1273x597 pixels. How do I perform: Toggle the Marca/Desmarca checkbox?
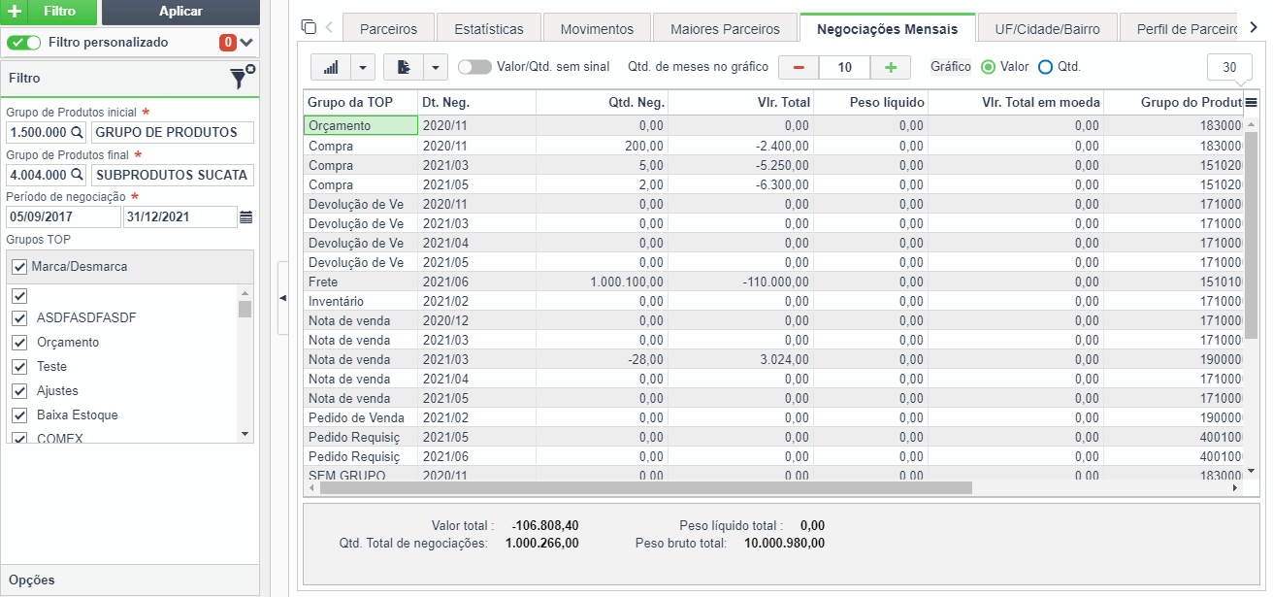[18, 267]
